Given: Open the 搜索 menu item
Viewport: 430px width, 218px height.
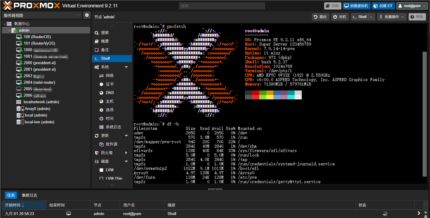Looking at the screenshot, I should (x=111, y=33).
